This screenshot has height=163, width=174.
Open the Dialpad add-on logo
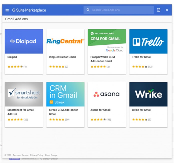24,41
